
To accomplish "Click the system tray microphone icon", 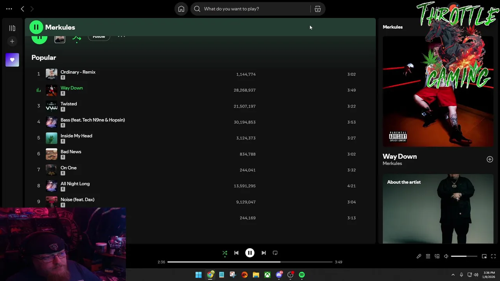I will pyautogui.click(x=461, y=275).
